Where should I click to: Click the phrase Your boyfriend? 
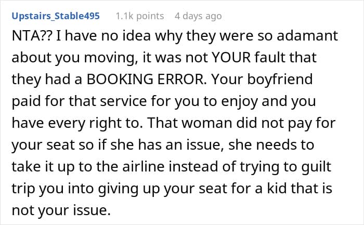tap(262, 80)
